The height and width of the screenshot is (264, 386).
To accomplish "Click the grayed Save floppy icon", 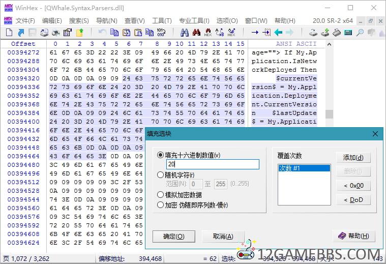I will tap(32, 32).
